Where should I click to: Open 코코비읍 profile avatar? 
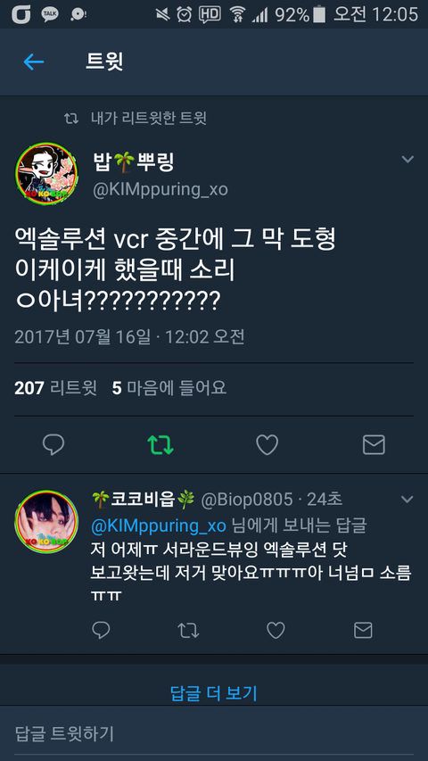46,522
